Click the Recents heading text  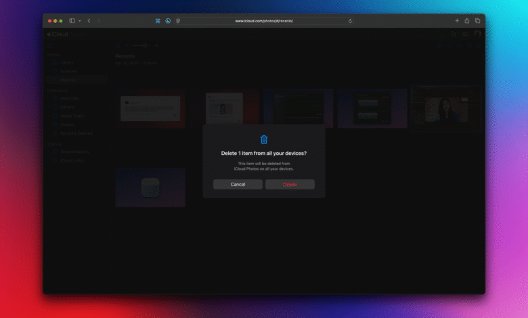[125, 56]
